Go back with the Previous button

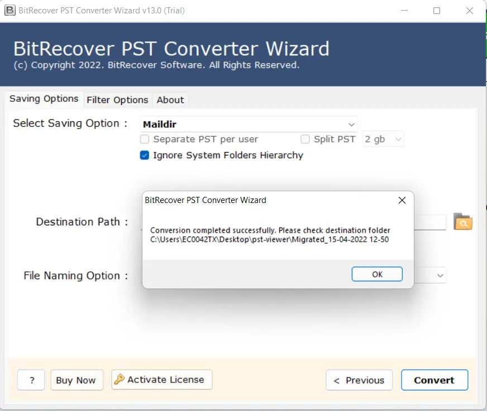pos(359,380)
